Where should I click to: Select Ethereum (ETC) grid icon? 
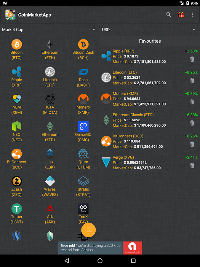[50, 126]
